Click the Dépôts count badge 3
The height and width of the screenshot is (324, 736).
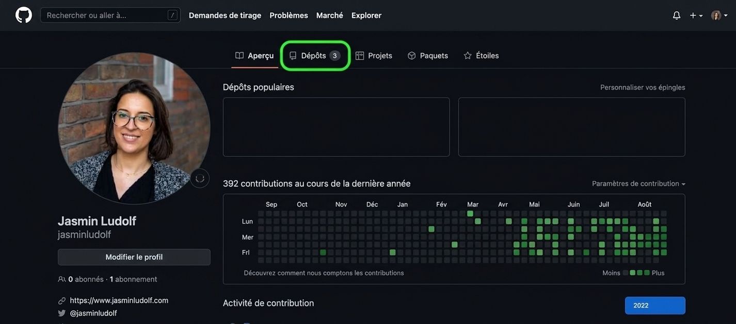pos(334,56)
